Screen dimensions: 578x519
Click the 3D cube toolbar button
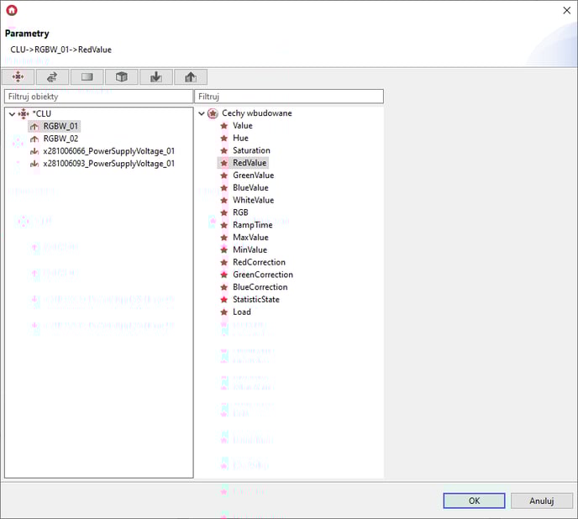[122, 77]
